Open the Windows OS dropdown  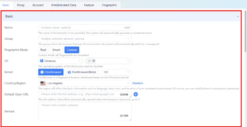tap(61, 61)
